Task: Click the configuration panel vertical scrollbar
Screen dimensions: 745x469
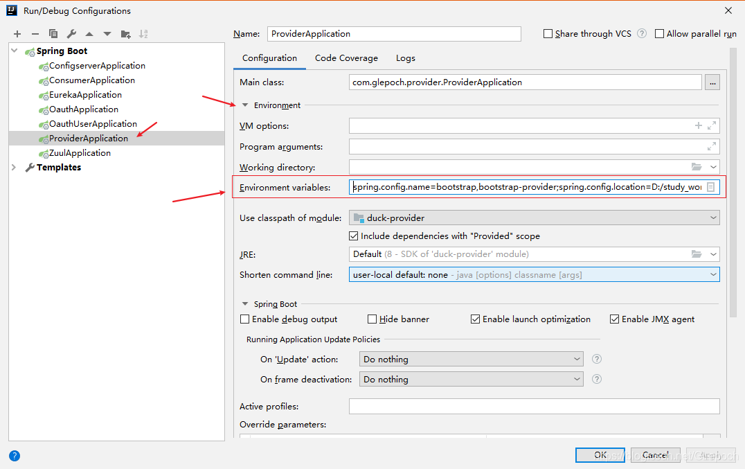Action: point(733,183)
